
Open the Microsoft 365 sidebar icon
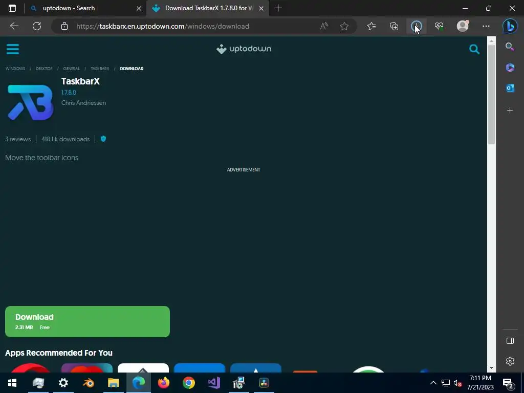click(x=510, y=68)
